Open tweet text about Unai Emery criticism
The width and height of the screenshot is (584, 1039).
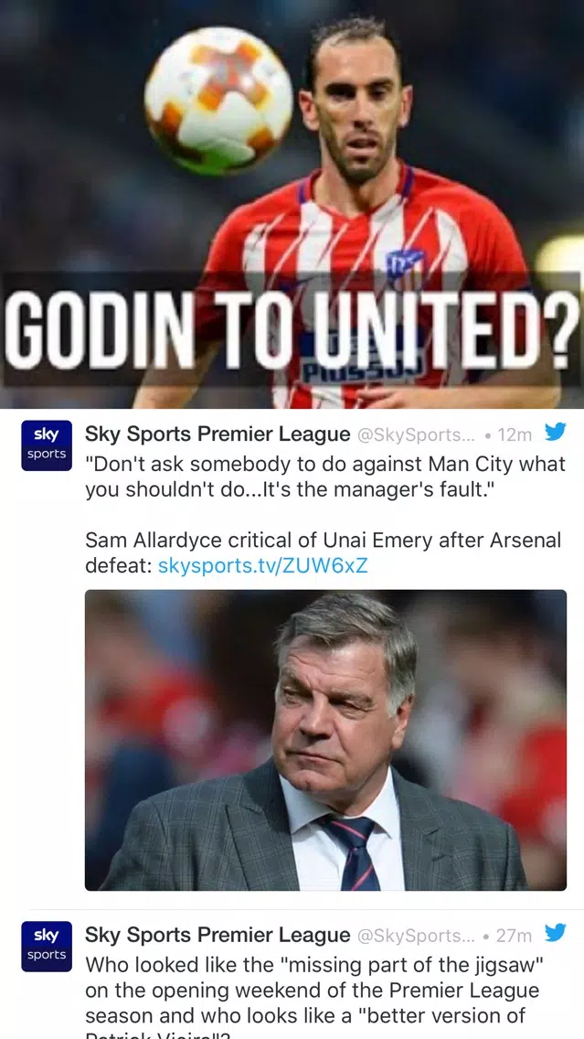324,553
